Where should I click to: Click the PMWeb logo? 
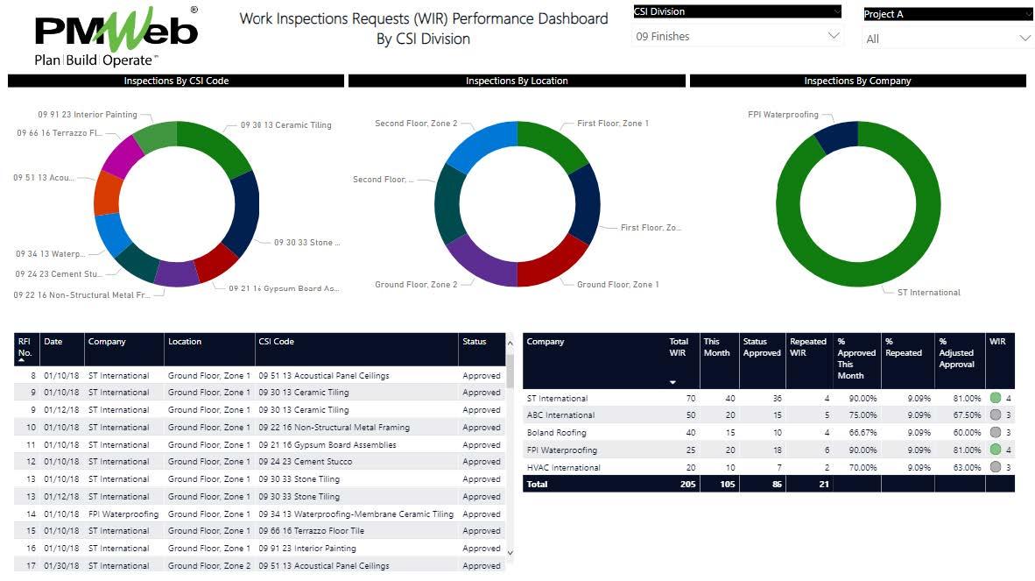[116, 36]
